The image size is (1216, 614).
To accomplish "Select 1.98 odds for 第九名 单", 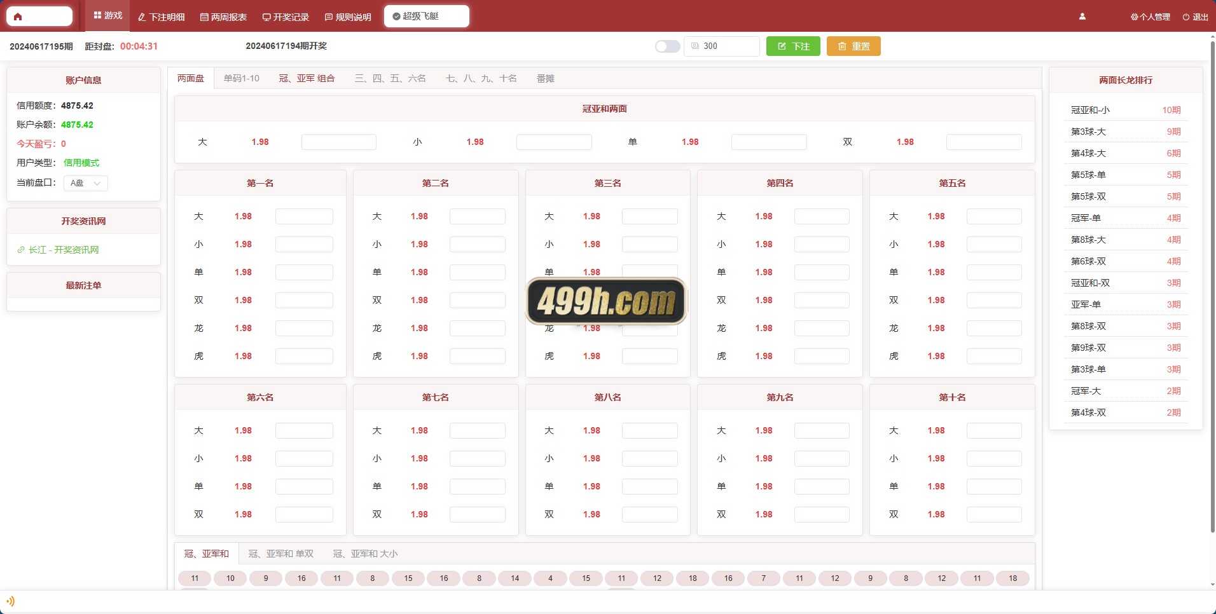I will 764,486.
